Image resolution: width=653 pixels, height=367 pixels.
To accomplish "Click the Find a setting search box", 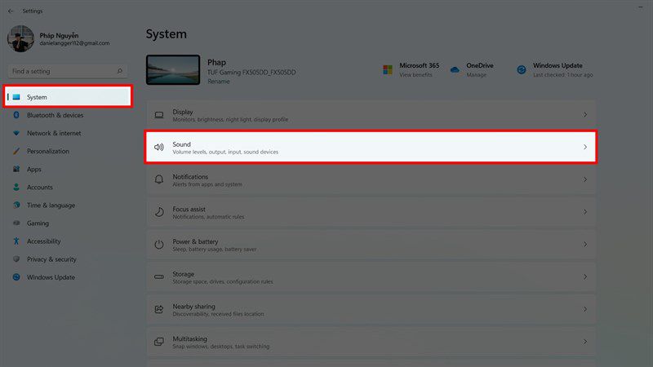I will point(68,71).
